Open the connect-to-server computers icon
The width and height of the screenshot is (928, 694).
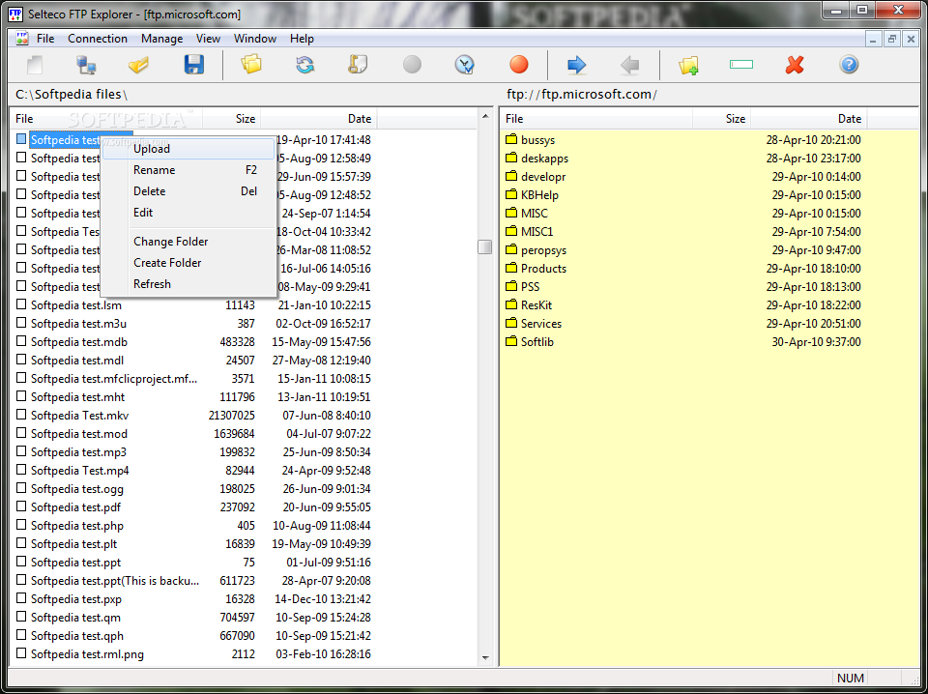coord(86,65)
